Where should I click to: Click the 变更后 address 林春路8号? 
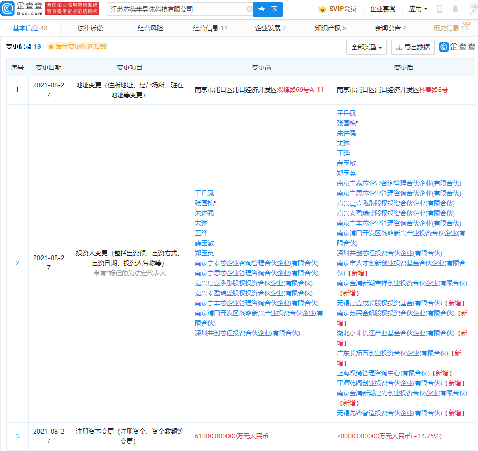433,90
